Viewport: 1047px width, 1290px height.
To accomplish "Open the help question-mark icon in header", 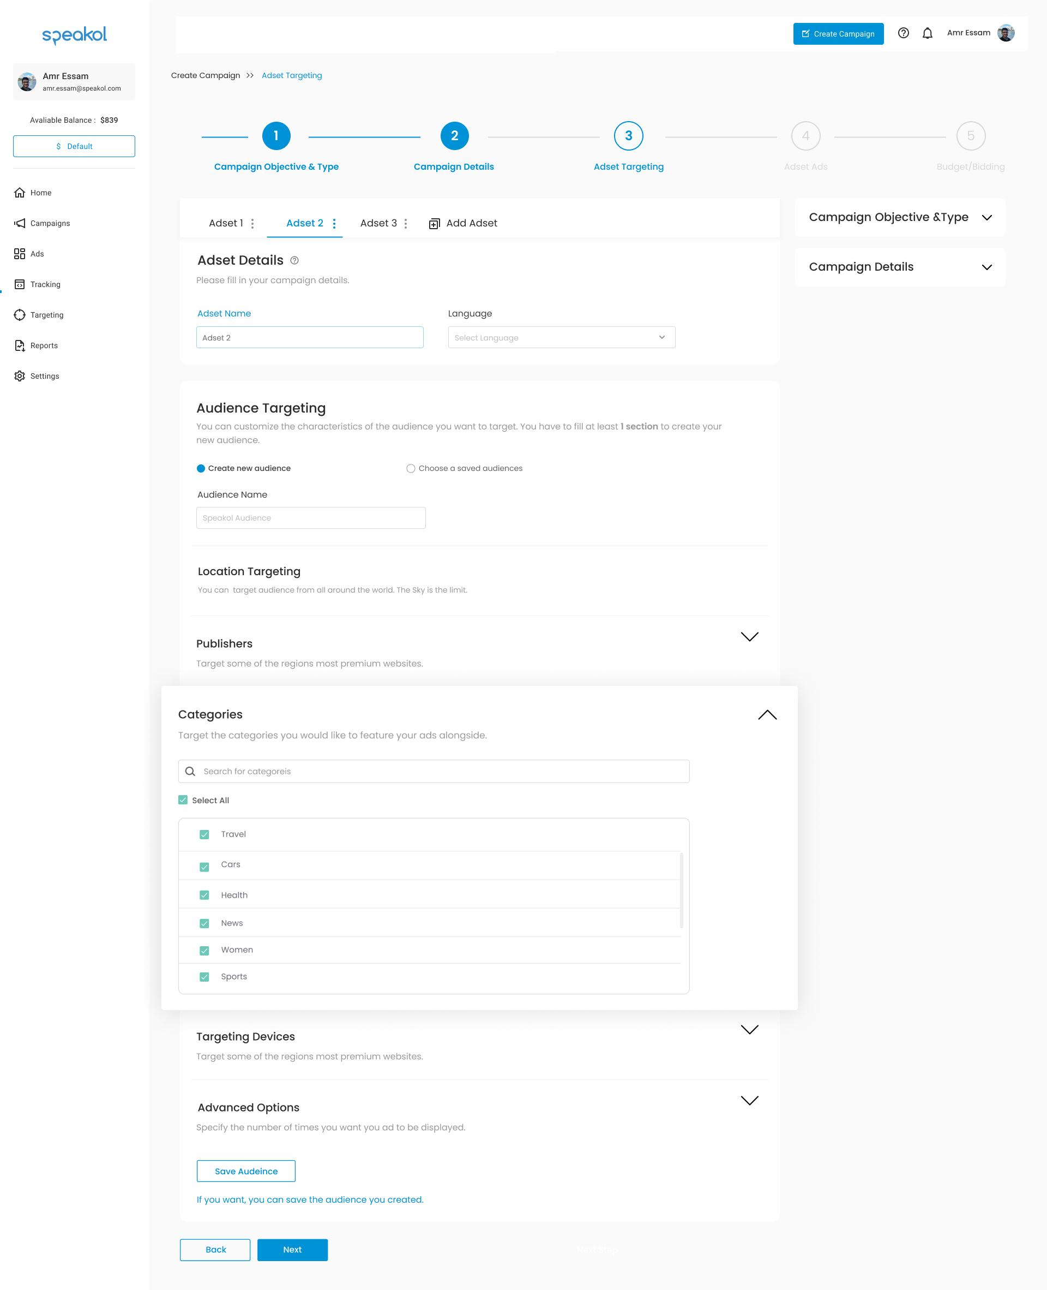I will [x=903, y=33].
